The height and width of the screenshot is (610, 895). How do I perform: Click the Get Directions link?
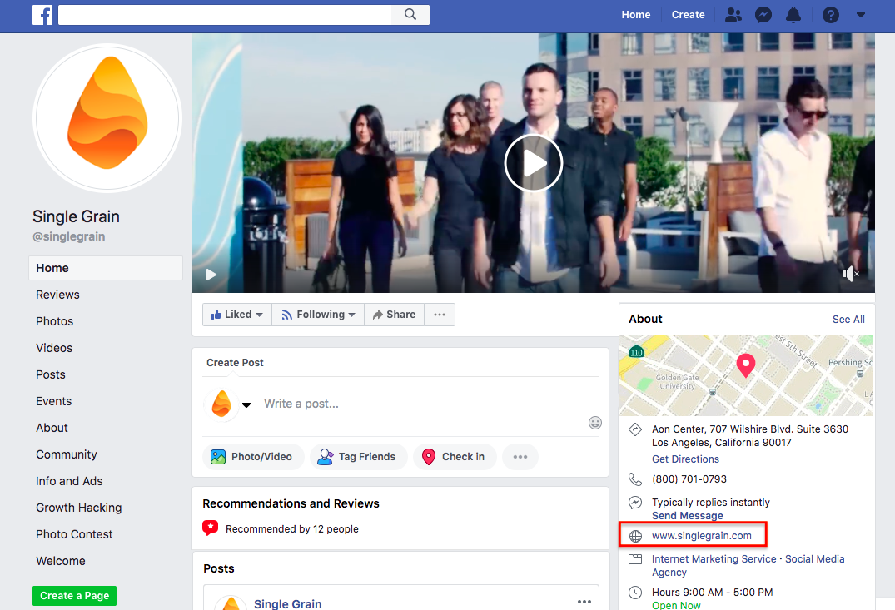[x=685, y=459]
